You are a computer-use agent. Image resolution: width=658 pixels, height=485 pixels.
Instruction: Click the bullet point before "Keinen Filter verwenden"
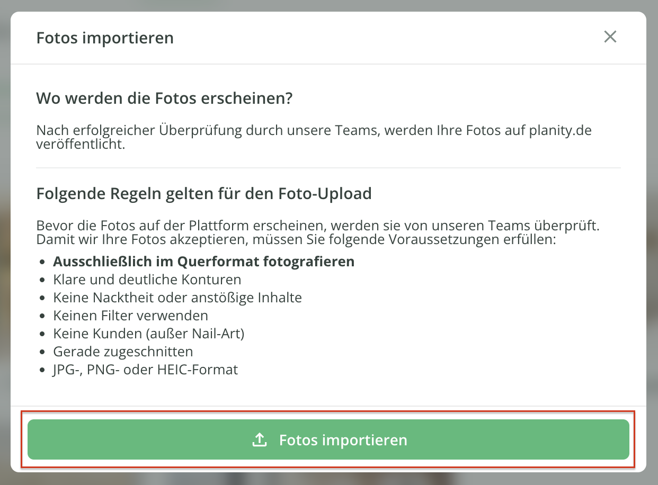pyautogui.click(x=43, y=316)
